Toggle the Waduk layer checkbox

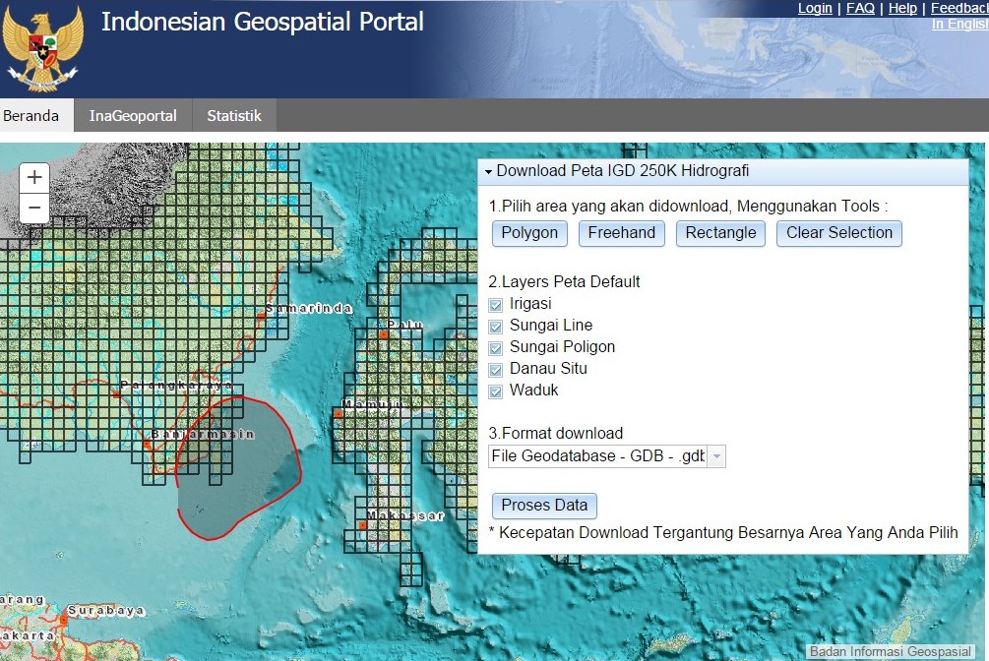point(495,391)
